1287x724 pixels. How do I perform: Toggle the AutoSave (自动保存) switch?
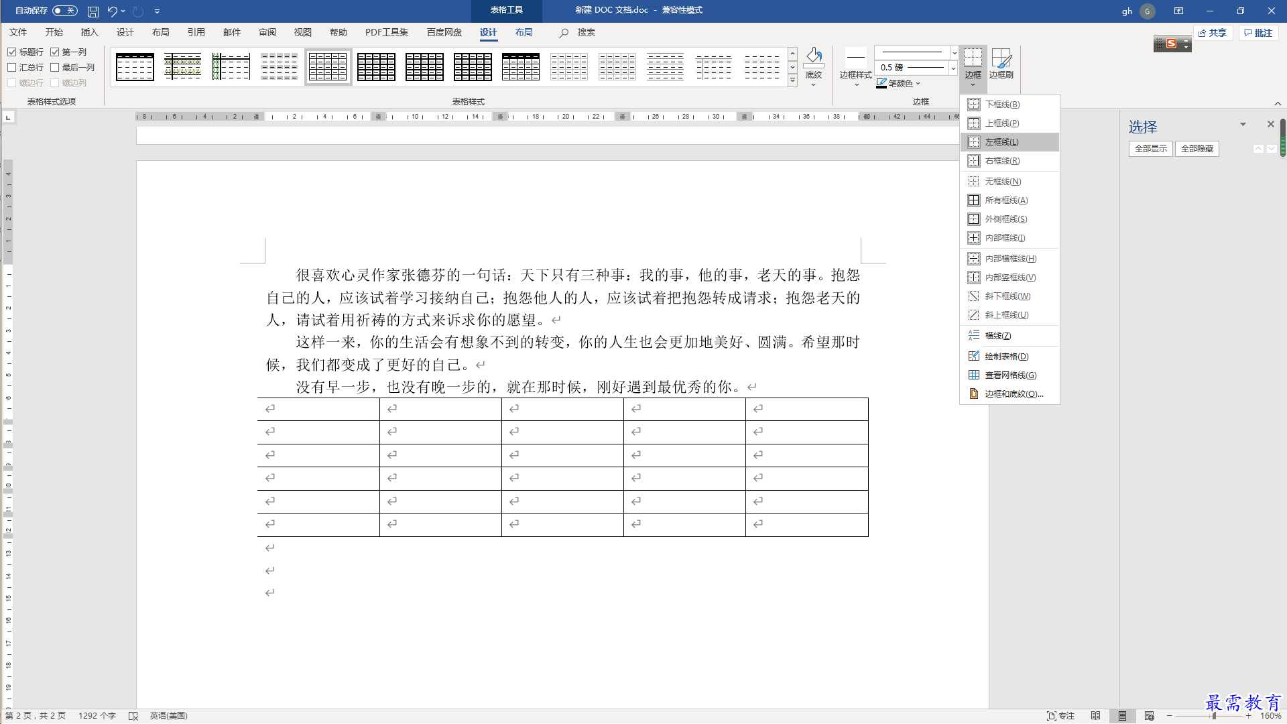coord(64,11)
